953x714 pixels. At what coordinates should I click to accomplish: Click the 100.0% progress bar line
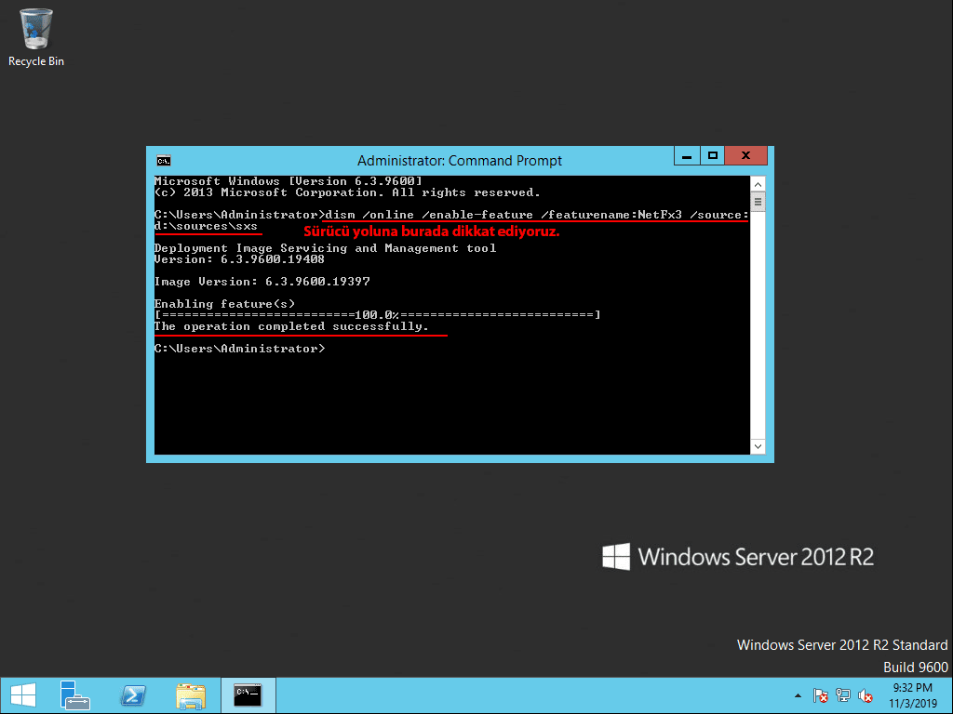[378, 314]
